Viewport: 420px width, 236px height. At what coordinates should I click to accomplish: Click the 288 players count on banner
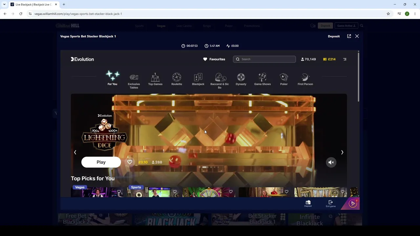pos(157,162)
